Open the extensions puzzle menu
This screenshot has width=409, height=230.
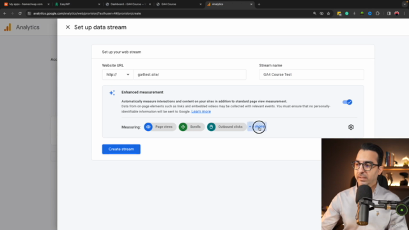click(378, 13)
